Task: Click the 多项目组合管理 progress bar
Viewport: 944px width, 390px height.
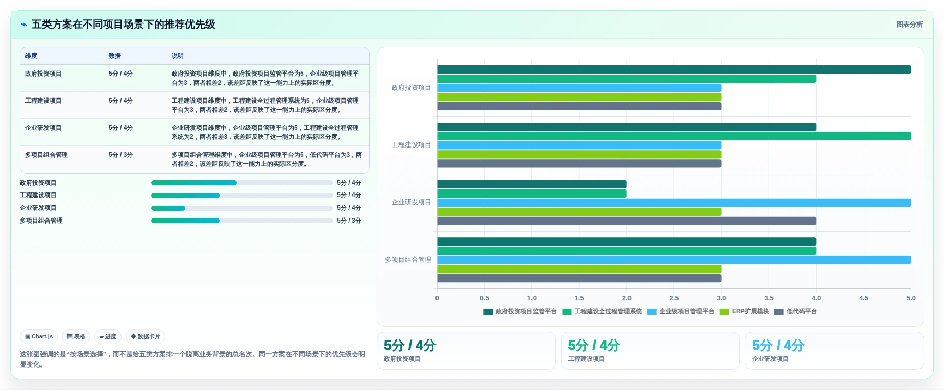Action: click(242, 221)
